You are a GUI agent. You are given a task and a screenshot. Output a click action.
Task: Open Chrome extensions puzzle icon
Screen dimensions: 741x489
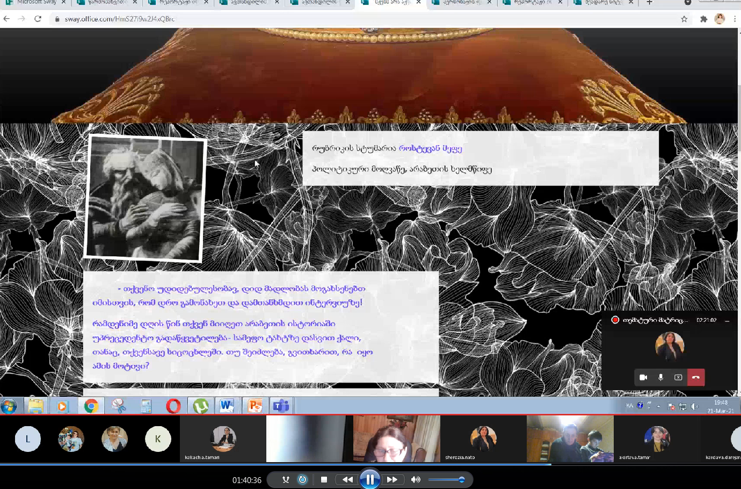click(x=703, y=19)
